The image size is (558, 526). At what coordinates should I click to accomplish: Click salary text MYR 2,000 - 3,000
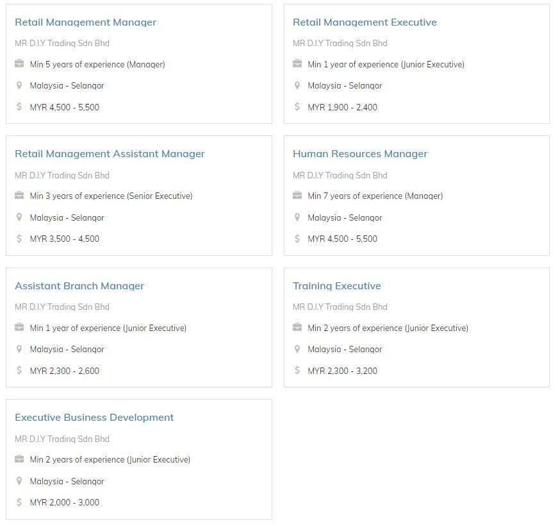point(65,502)
